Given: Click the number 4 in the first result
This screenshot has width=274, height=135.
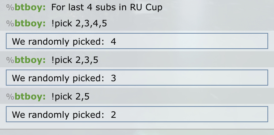Looking at the screenshot, I should [113, 42].
